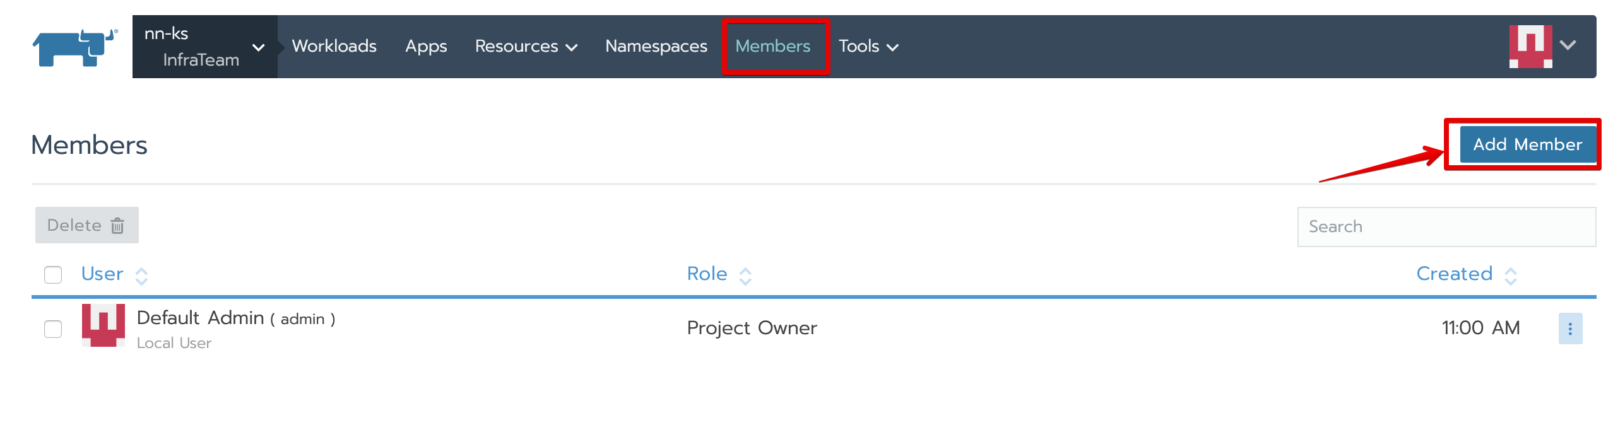This screenshot has width=1613, height=430.
Task: Check the select-all members checkbox
Action: tap(53, 275)
